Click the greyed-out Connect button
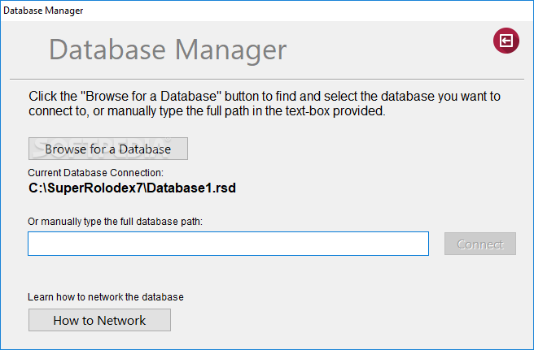 pos(479,244)
